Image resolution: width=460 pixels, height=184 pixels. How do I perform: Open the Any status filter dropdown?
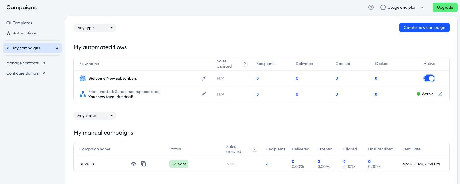coord(94,116)
